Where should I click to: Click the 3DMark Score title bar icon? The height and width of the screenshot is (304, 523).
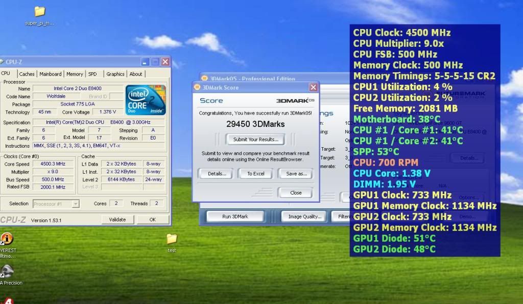point(197,87)
